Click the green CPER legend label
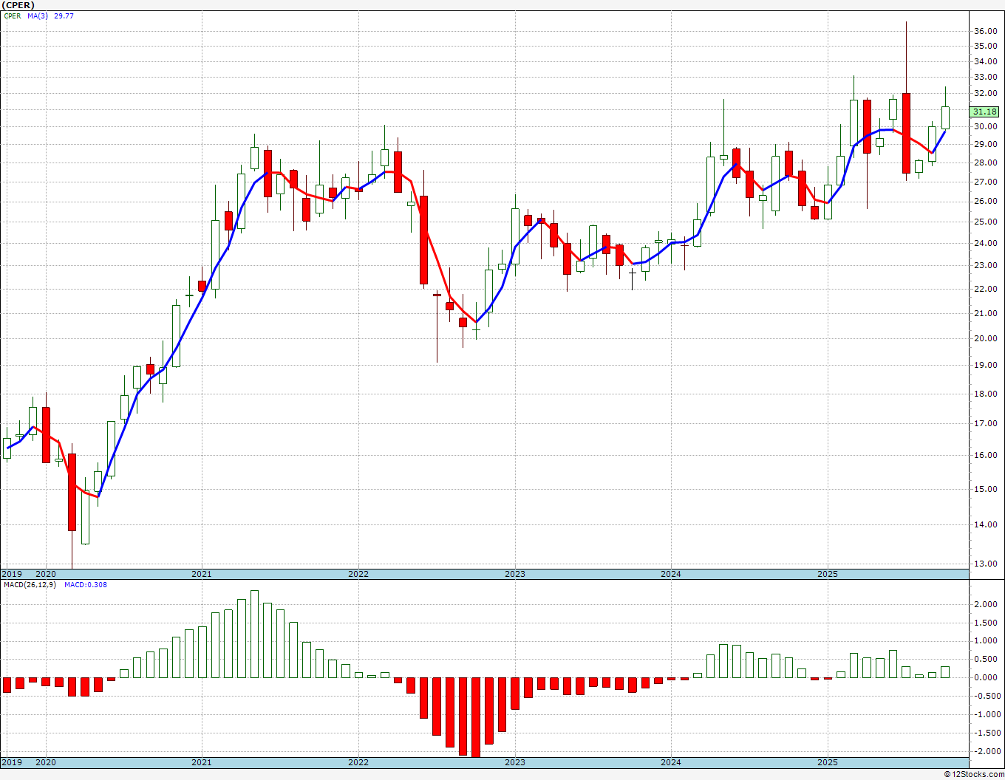Screen dimensions: 1005x780 [13, 16]
